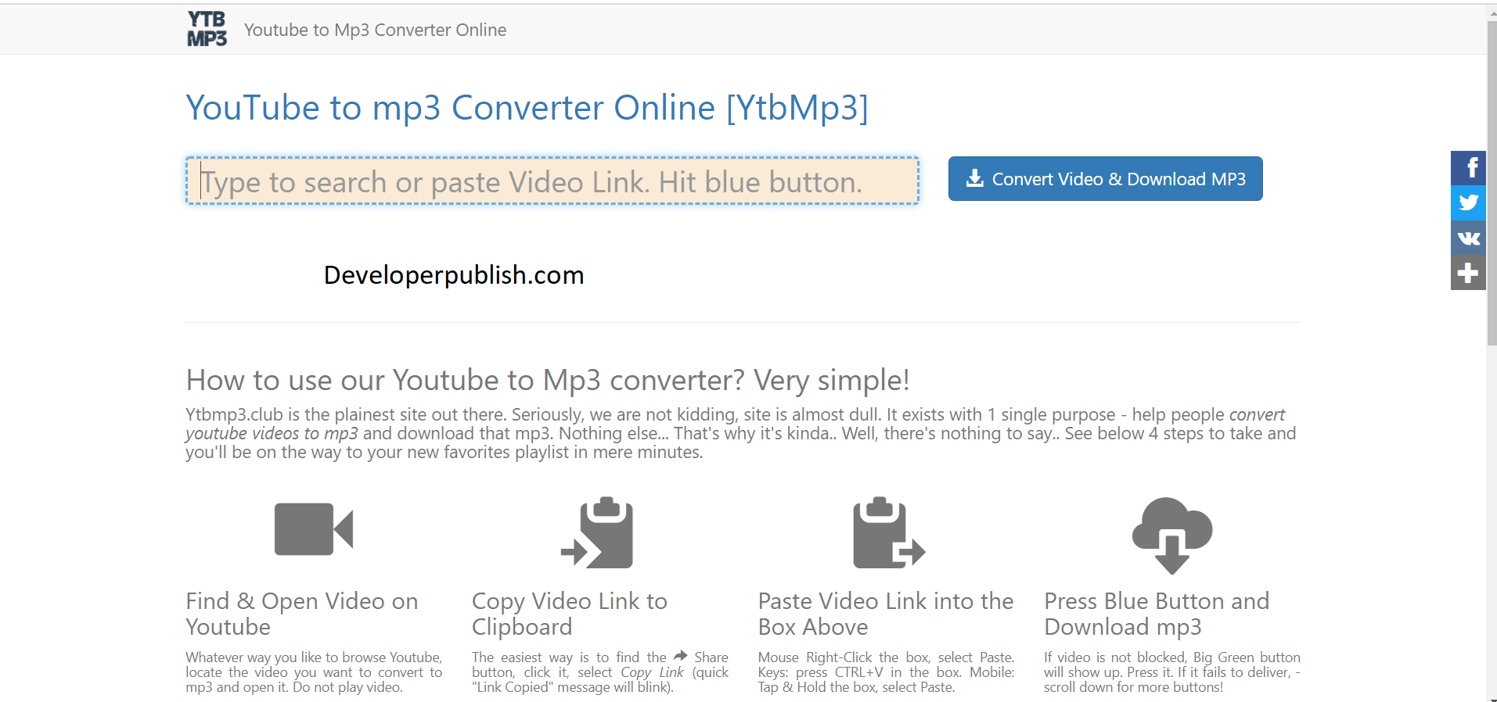The height and width of the screenshot is (702, 1497).
Task: Share page on Twitter
Action: (x=1468, y=202)
